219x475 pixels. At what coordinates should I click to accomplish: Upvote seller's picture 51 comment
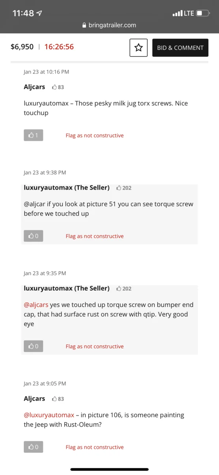[33, 236]
